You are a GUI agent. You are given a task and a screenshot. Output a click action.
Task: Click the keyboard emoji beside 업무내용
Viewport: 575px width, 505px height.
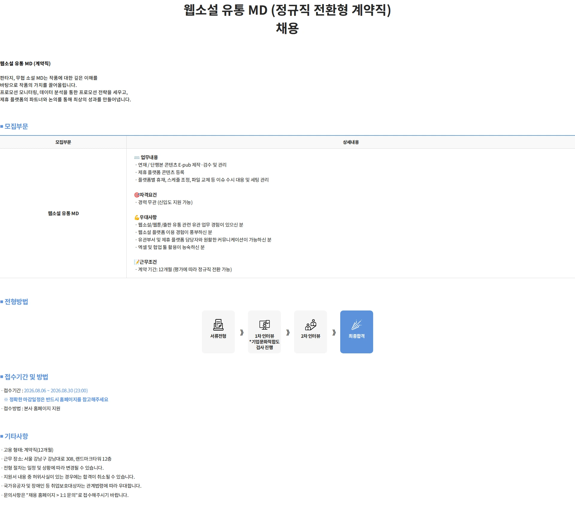[137, 157]
